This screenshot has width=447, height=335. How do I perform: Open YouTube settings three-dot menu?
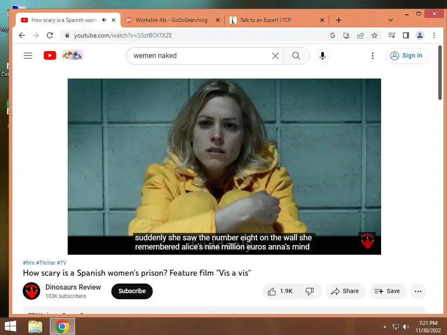[x=373, y=56]
